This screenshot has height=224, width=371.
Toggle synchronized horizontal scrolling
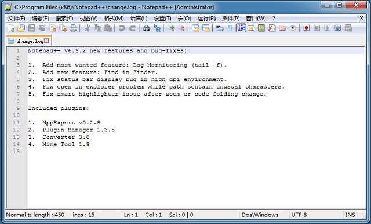[206, 28]
